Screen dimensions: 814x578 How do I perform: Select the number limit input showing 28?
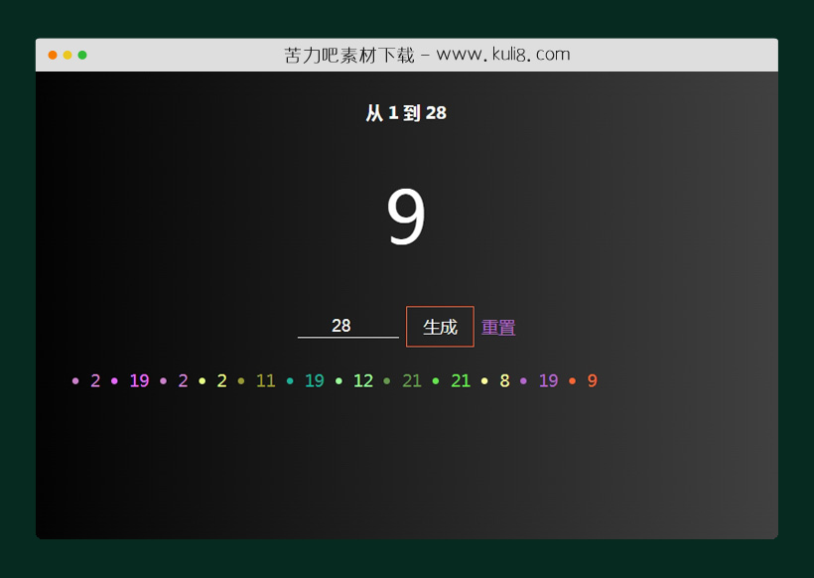click(x=347, y=326)
